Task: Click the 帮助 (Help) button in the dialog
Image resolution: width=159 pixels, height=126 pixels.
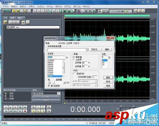Action: 108,86
